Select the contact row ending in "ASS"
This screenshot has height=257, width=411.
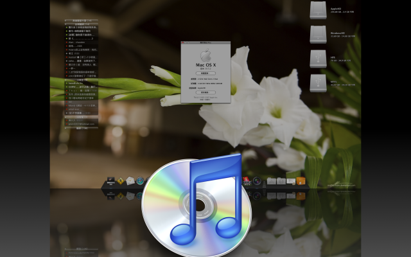(x=82, y=46)
